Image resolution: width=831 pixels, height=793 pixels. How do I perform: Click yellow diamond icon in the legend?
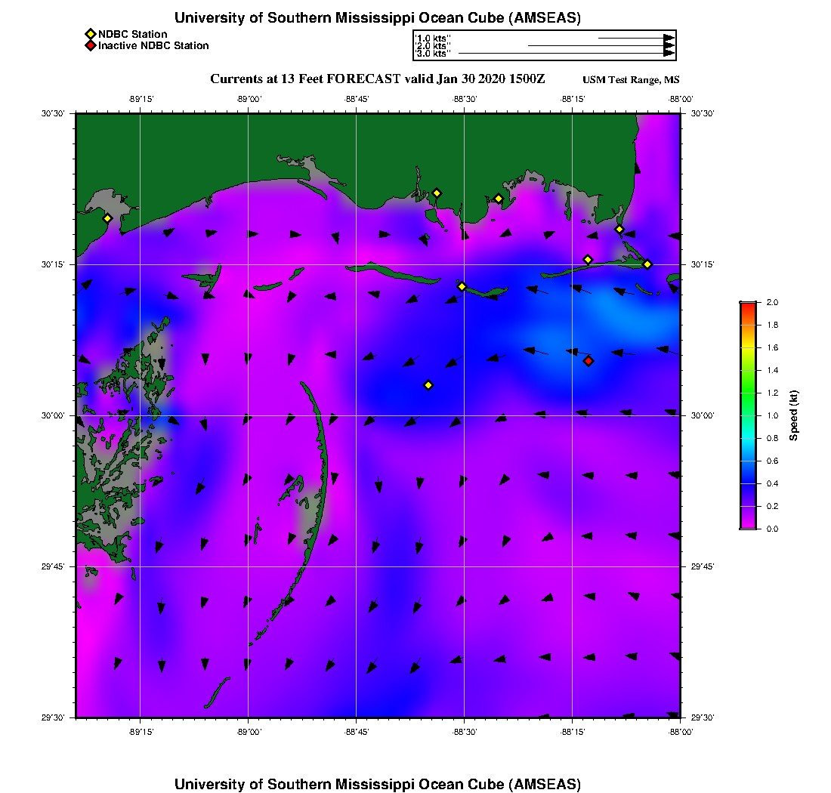[x=90, y=34]
